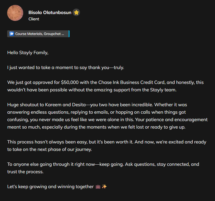215x201 pixels.
Task: Click the briefcase emoji at the post's end
Action: pos(98,187)
